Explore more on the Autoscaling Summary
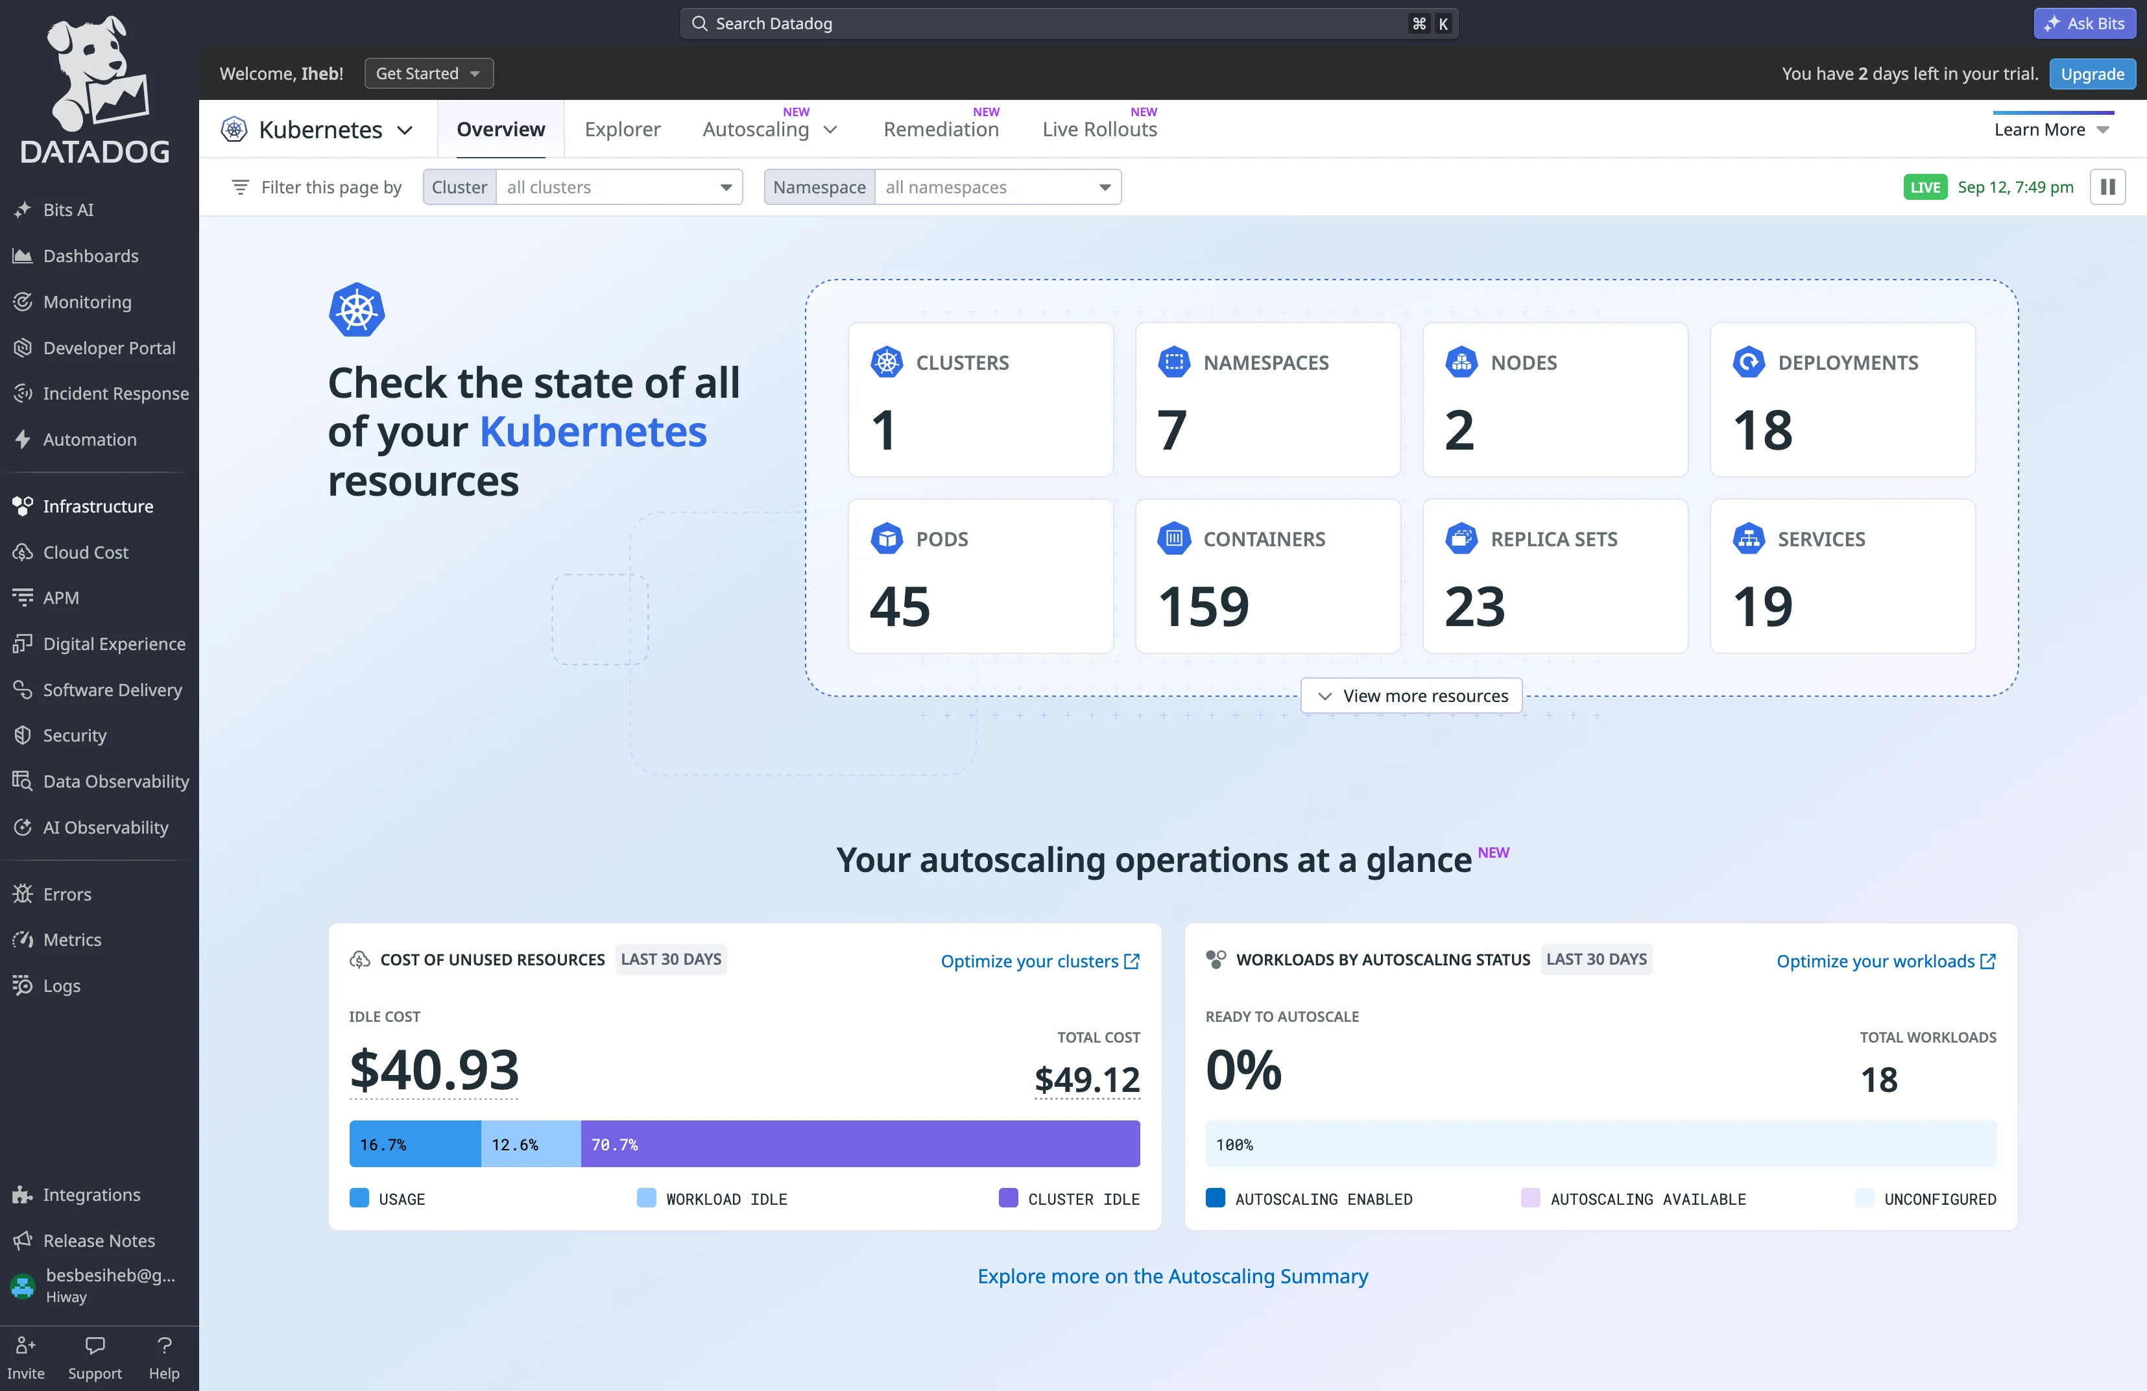 (1173, 1276)
